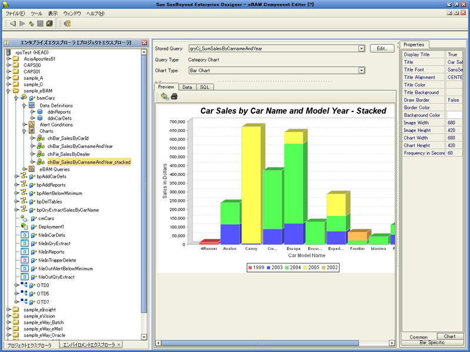Click the Border Color value cell

454,107
